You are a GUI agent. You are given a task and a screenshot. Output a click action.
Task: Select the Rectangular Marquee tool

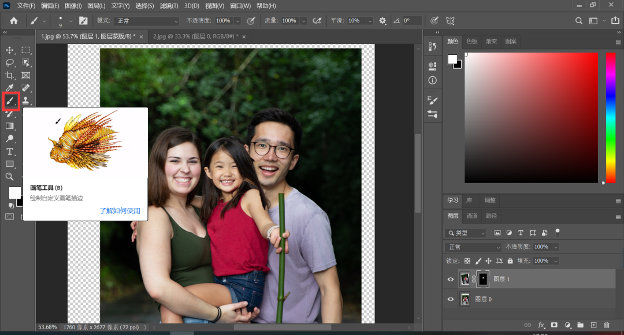(x=26, y=50)
